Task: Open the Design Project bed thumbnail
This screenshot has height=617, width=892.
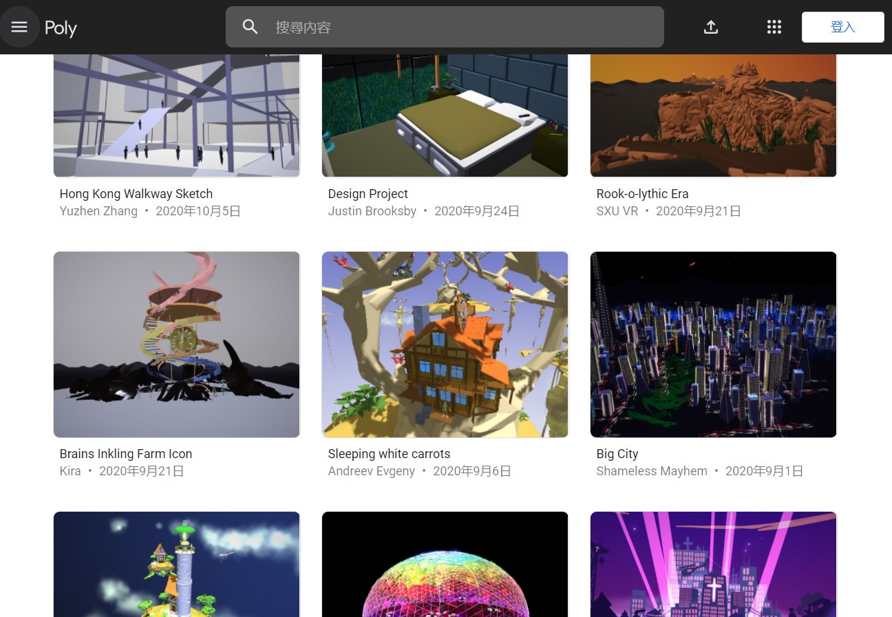Action: pos(445,116)
